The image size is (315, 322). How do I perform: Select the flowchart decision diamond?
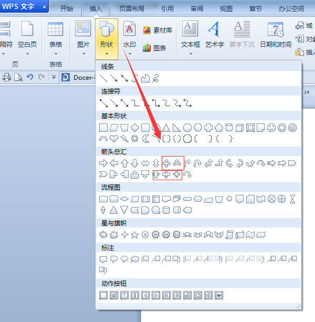tap(124, 199)
